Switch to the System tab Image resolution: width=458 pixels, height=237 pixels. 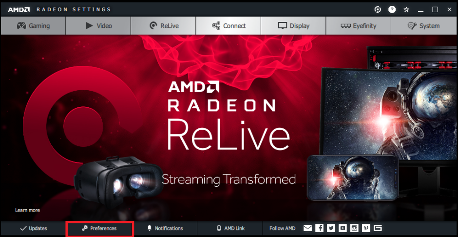click(x=423, y=26)
